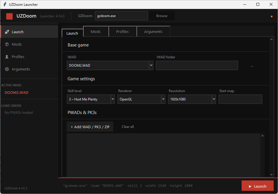Click the ellipsis button for IWAD folder
The width and height of the screenshot is (278, 194).
(x=252, y=66)
